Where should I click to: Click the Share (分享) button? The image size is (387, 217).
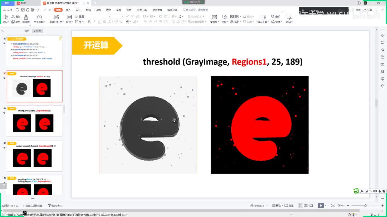tap(368, 10)
